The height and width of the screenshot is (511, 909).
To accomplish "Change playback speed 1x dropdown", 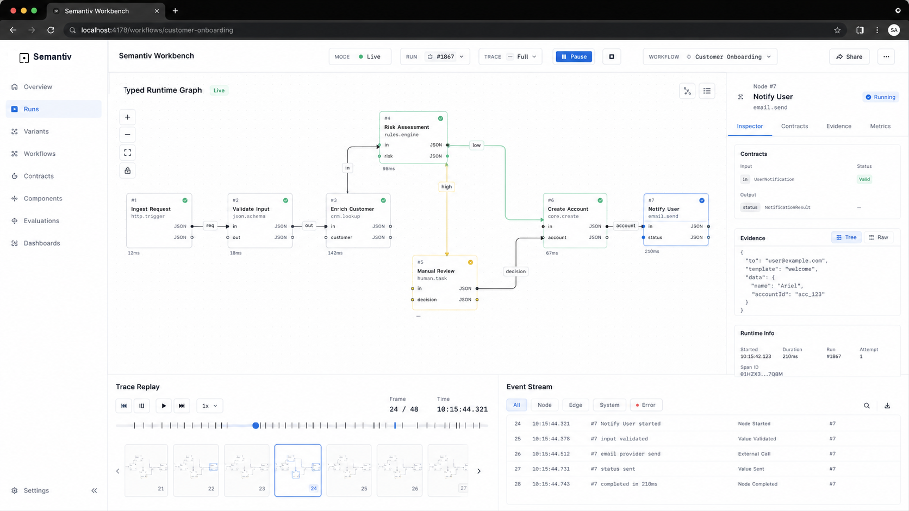I will pos(209,406).
